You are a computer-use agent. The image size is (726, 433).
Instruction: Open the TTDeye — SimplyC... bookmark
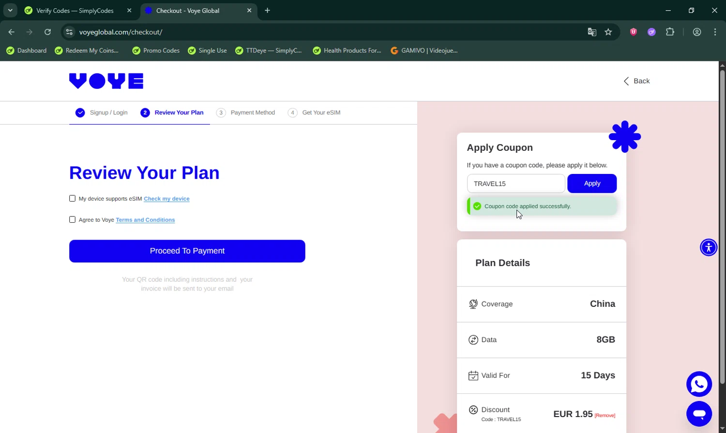pos(269,50)
